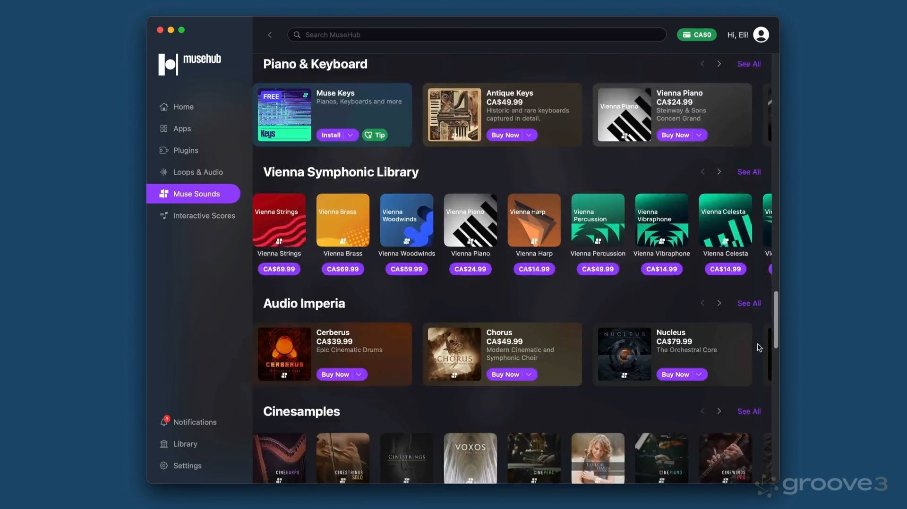Expand Antique Keys Buy Now dropdown arrow
The image size is (907, 509).
(529, 135)
